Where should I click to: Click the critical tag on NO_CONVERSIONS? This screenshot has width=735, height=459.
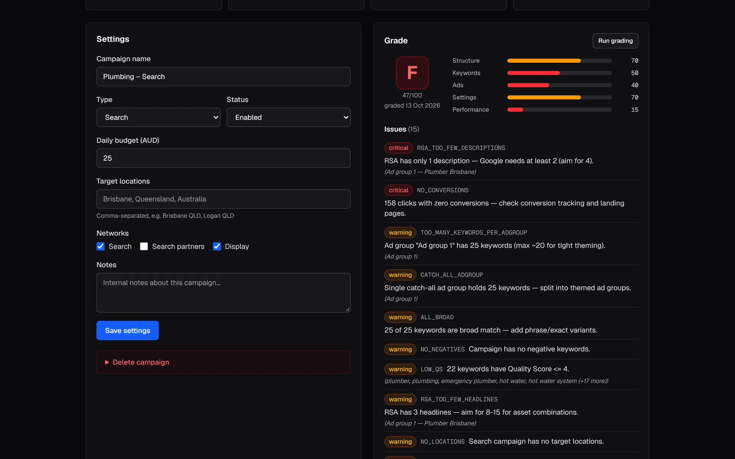[399, 190]
